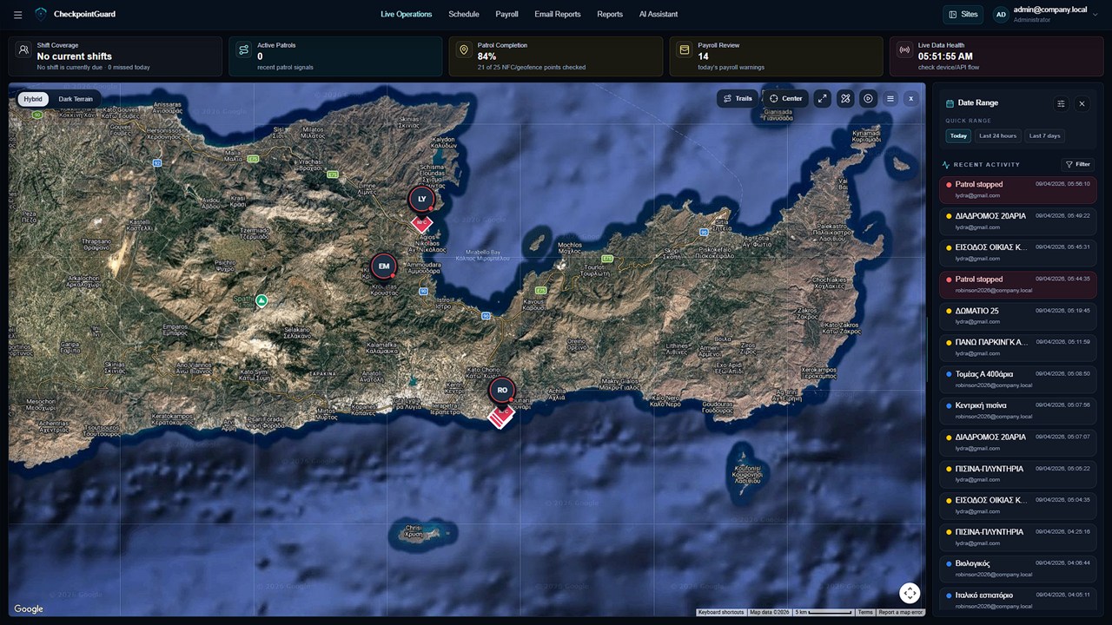Open the Sites selector button

point(963,15)
